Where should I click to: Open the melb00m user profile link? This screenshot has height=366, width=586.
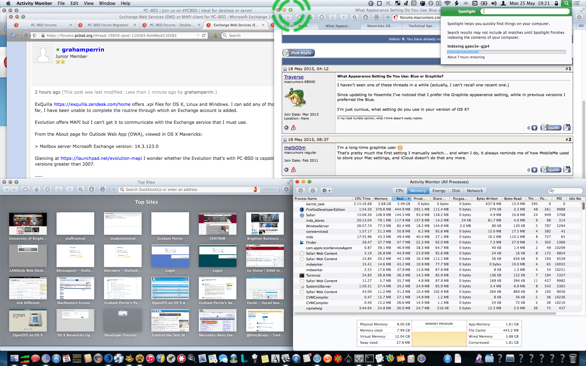click(x=295, y=148)
